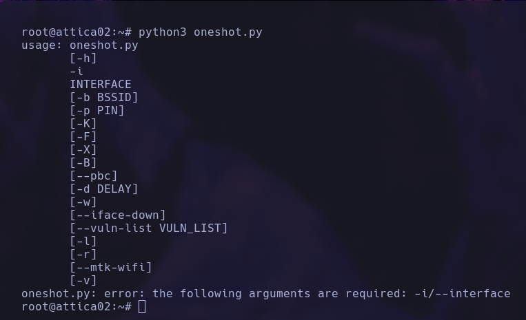Click the [-h] option text
This screenshot has height=320, width=526.
(x=83, y=58)
